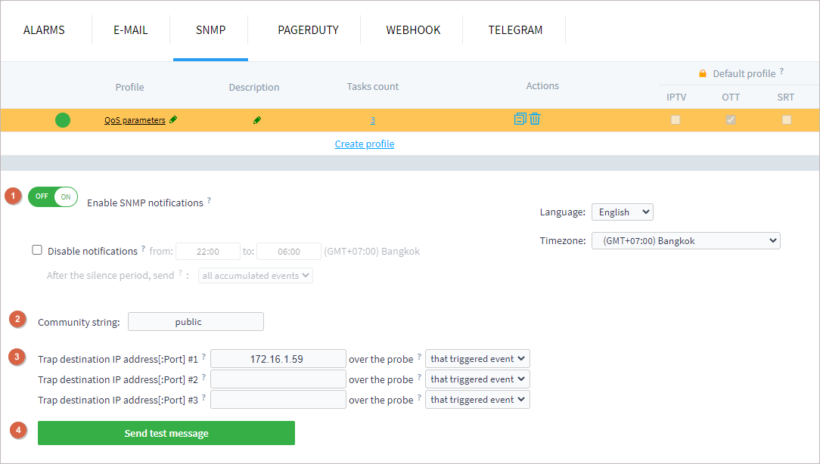Click help mark next to Disable notifications
Image resolution: width=820 pixels, height=464 pixels.
(144, 249)
